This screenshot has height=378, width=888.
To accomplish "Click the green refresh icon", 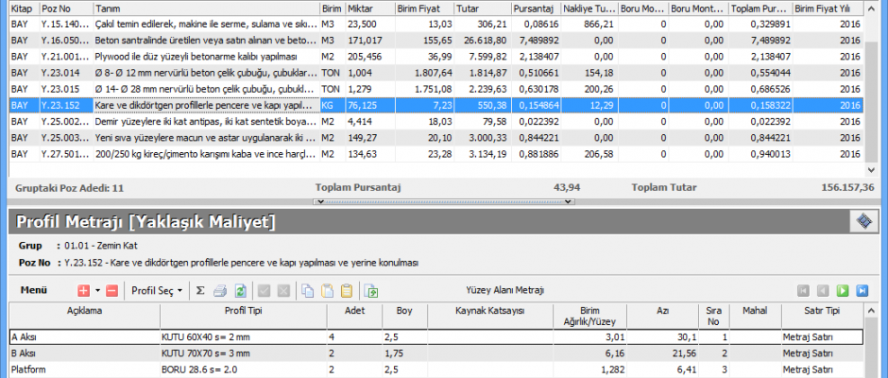I will pos(240,291).
